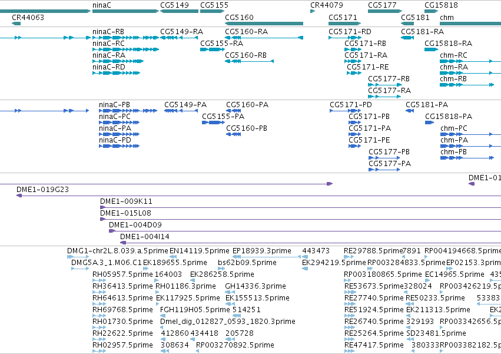The width and height of the screenshot is (501, 354).
Task: Select the CG5177-PA protein feature
Action: point(384,170)
